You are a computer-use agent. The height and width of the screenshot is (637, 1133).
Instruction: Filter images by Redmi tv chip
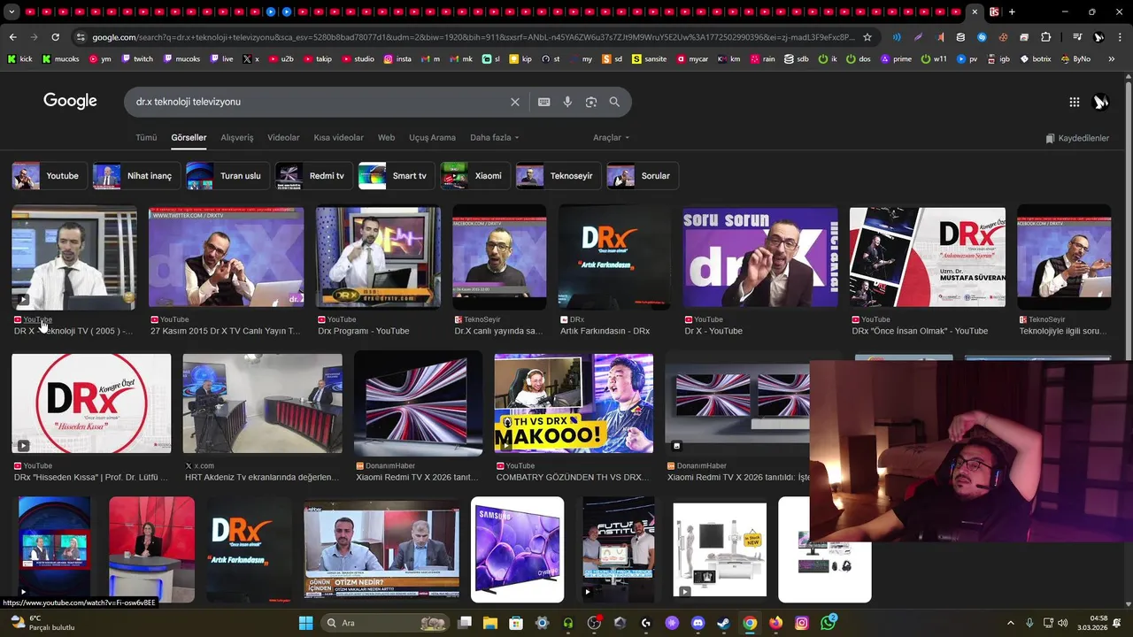313,176
